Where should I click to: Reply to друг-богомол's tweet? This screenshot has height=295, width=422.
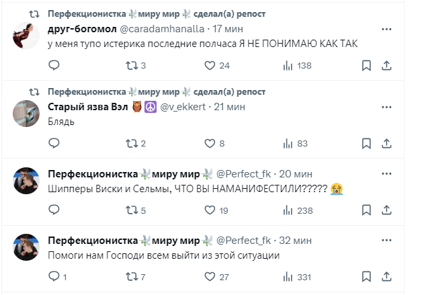pos(55,65)
